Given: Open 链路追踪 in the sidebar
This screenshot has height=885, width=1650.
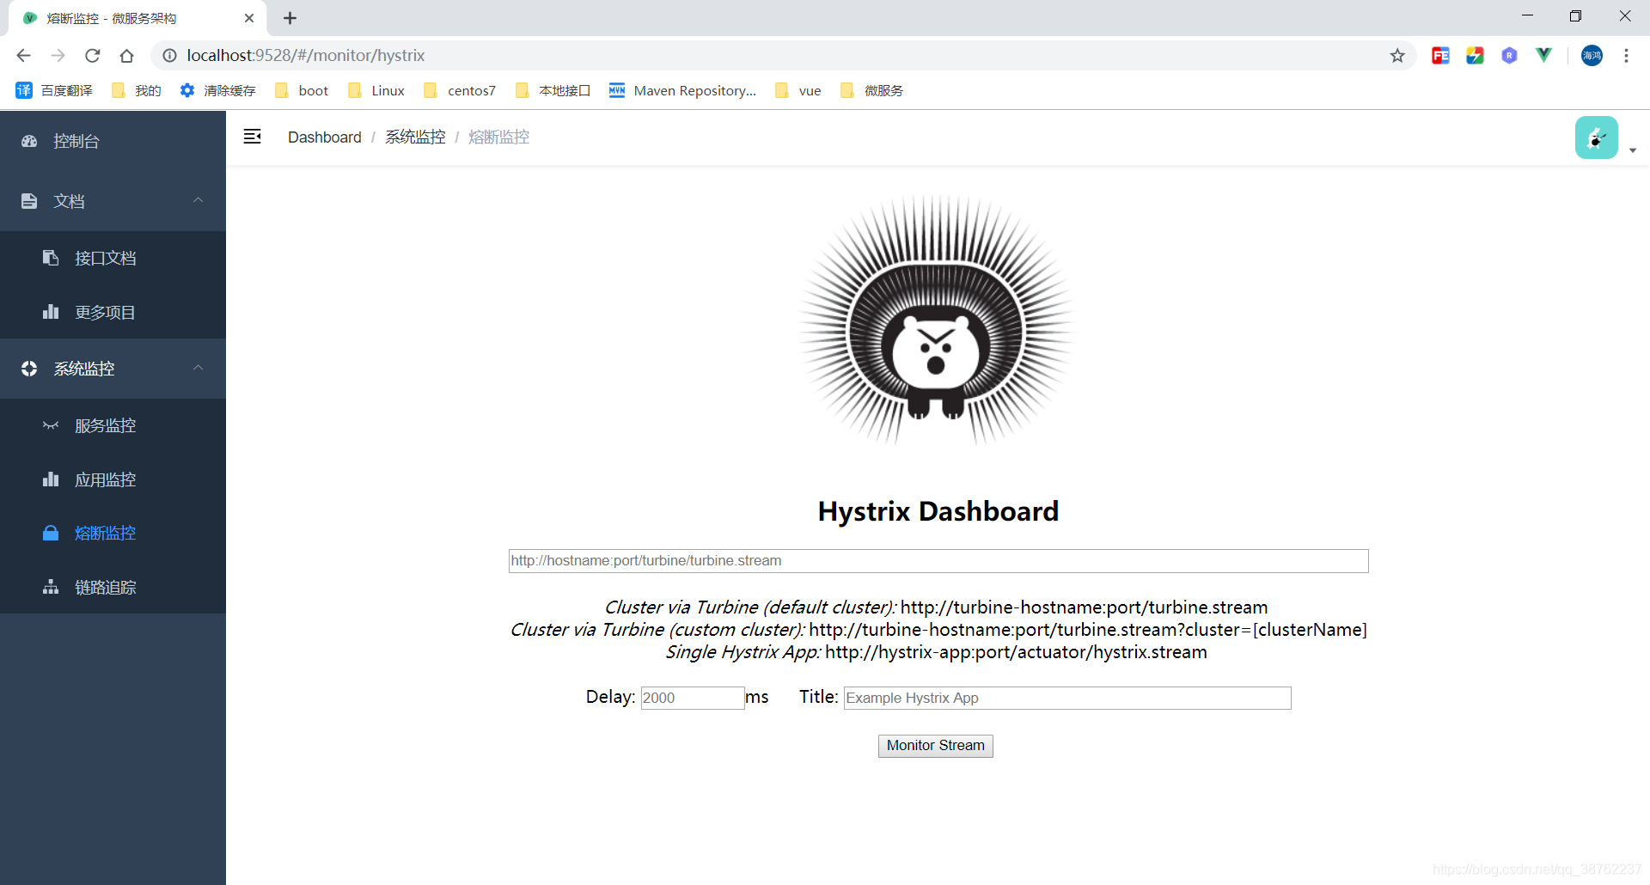Looking at the screenshot, I should coord(113,587).
